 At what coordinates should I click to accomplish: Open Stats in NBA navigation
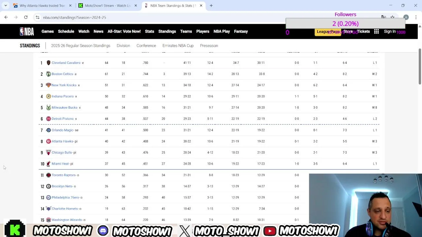(149, 31)
